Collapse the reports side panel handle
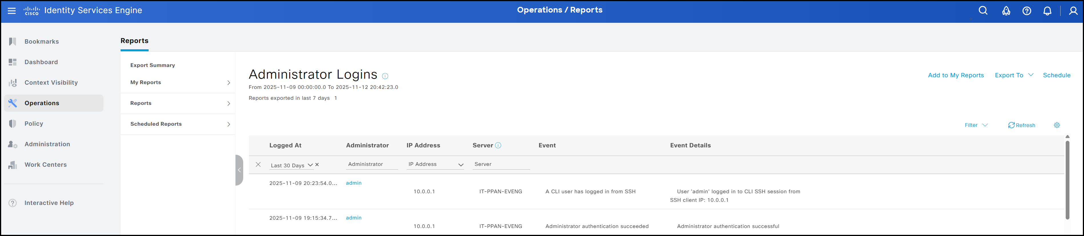The width and height of the screenshot is (1084, 236). 239,170
